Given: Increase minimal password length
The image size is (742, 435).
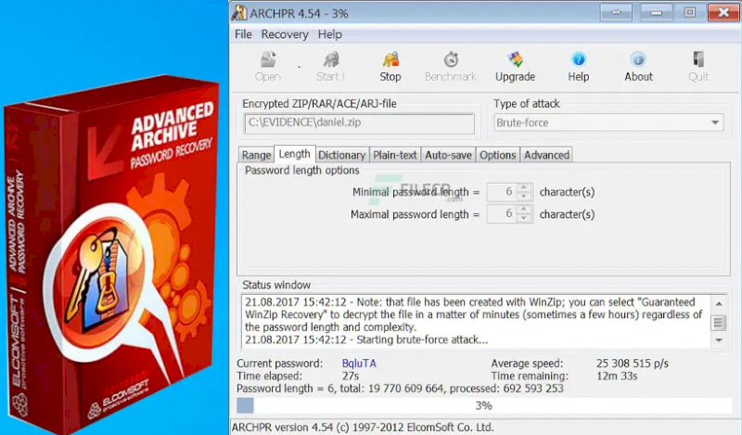Looking at the screenshot, I should coord(523,187).
